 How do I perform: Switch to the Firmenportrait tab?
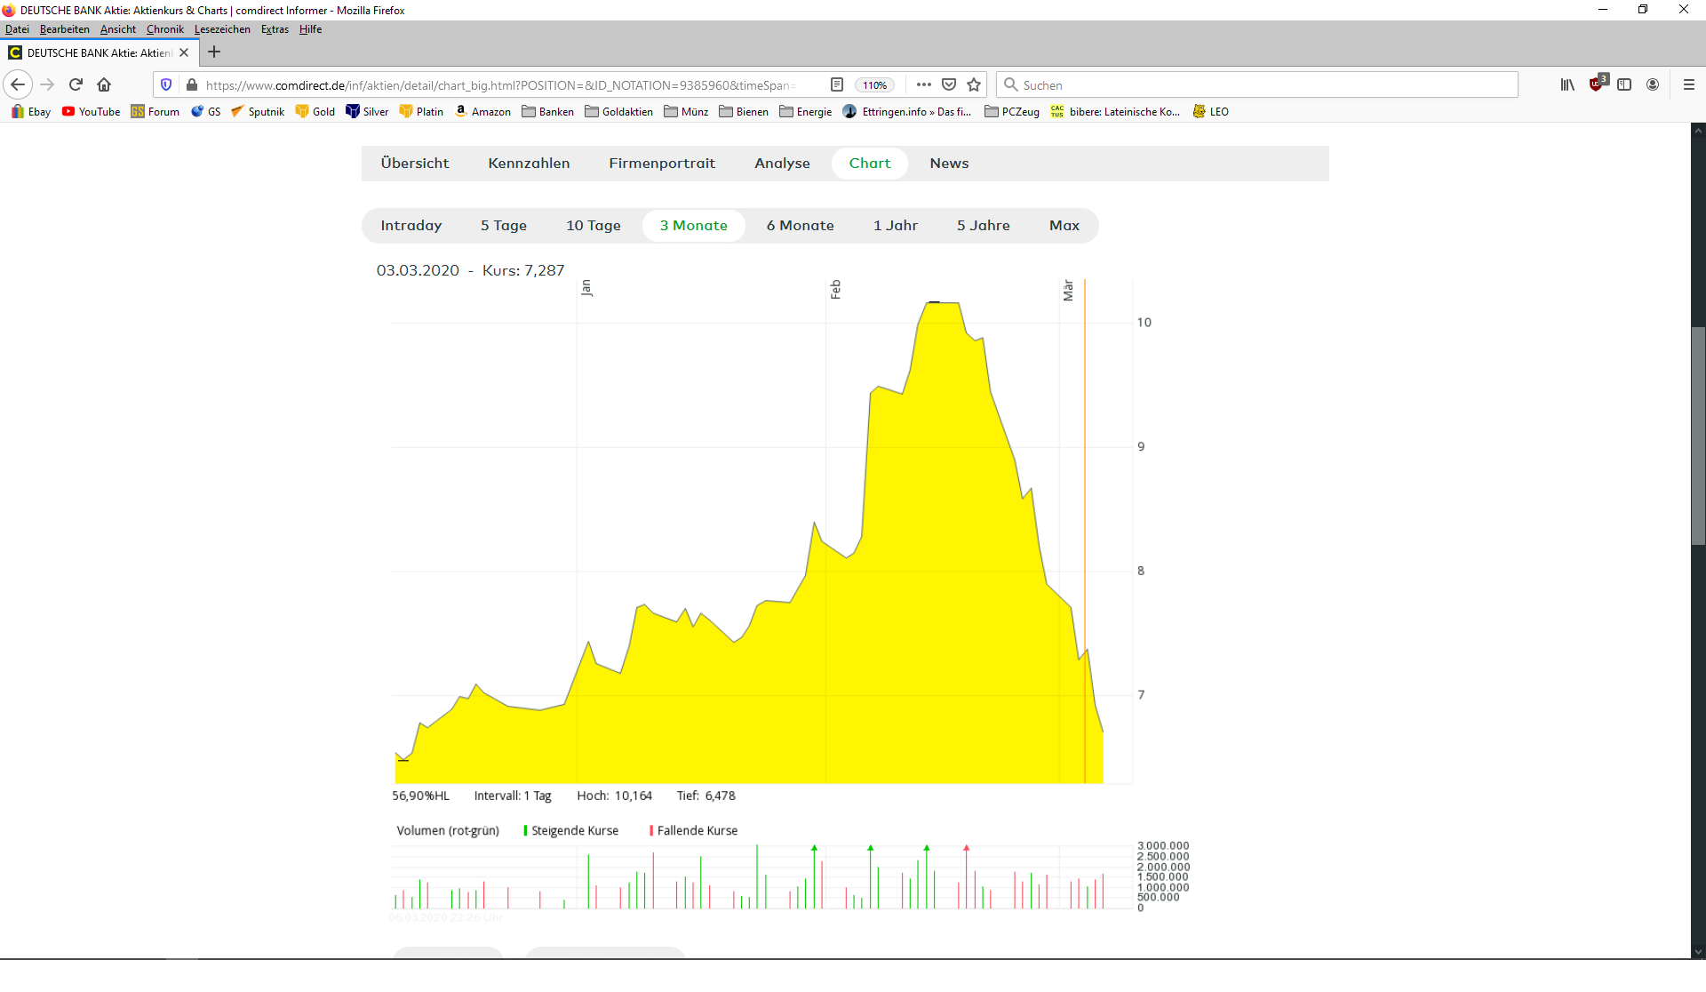(x=662, y=164)
